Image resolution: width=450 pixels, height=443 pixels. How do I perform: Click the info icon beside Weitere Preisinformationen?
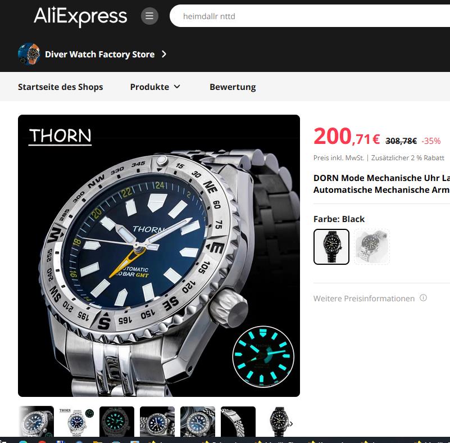[x=423, y=298]
